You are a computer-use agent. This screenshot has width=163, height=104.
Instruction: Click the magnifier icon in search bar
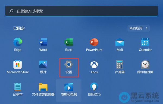click(x=11, y=11)
